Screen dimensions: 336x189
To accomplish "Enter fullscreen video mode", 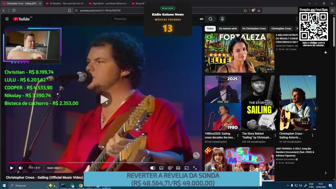I will 195,168.
